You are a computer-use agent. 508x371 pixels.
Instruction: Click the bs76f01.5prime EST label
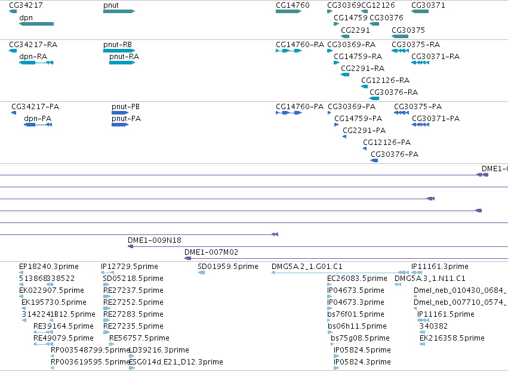click(x=356, y=314)
